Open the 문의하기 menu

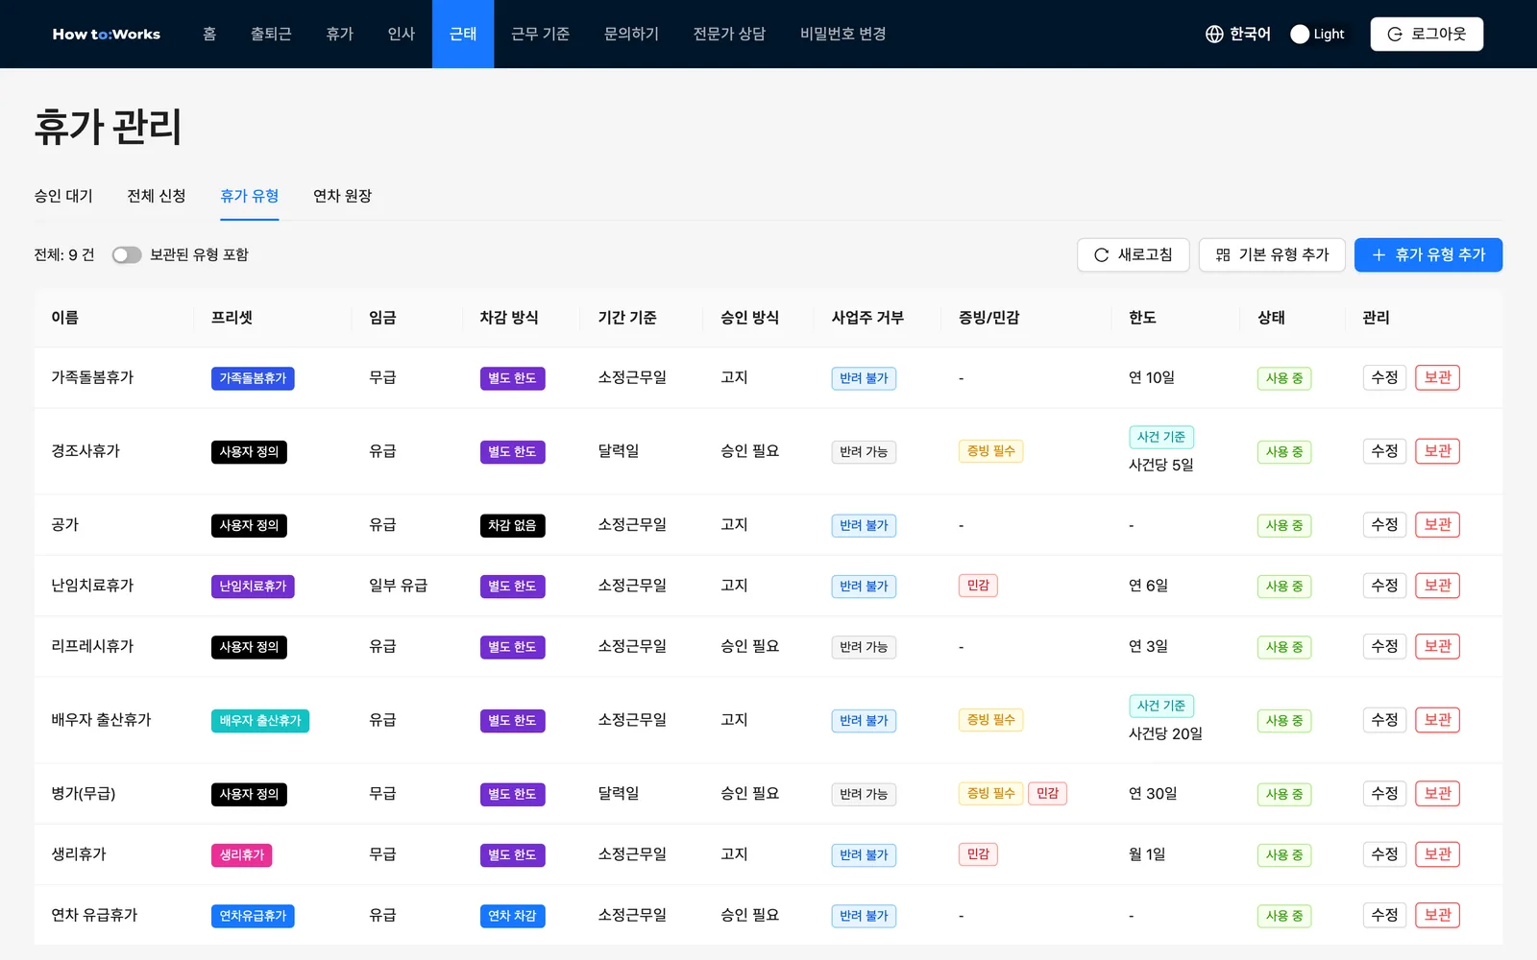[x=631, y=34]
